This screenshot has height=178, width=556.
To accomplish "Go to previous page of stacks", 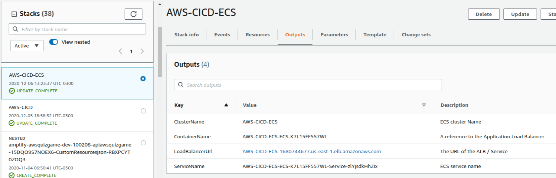I will click(120, 51).
